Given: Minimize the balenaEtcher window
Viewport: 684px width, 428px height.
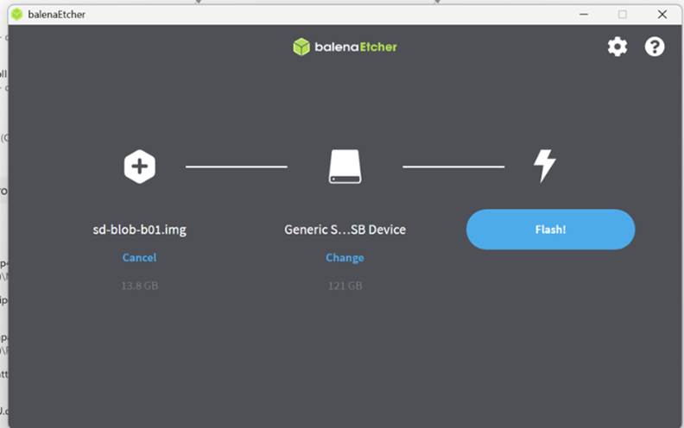Looking at the screenshot, I should [x=582, y=14].
